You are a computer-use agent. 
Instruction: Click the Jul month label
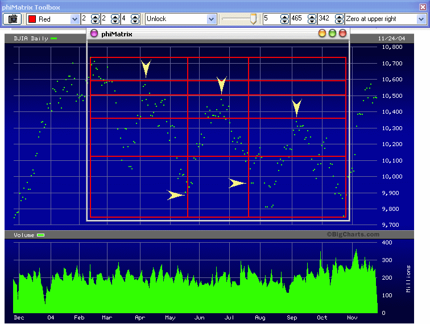click(x=229, y=317)
